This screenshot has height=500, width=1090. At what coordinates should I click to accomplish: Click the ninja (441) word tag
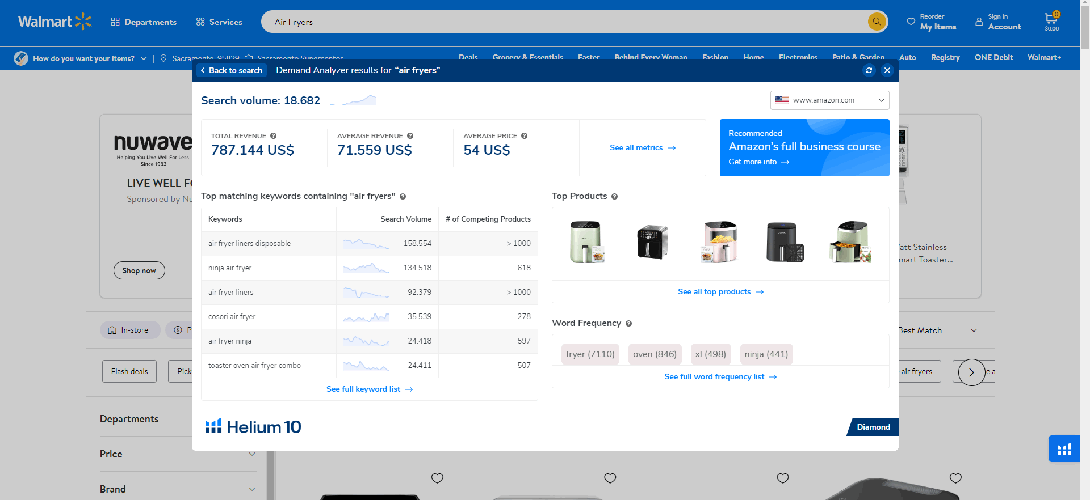pos(766,354)
